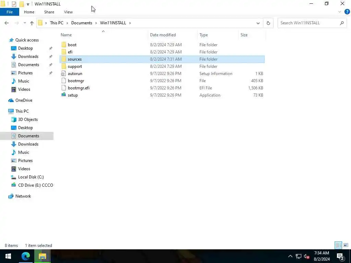Click the autorun setup information icon
This screenshot has height=263, width=351.
coord(64,74)
